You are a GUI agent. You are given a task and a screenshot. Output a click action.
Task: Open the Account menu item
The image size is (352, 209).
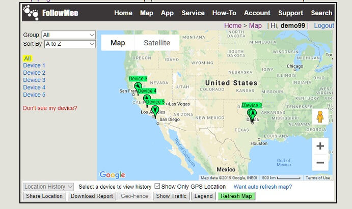point(257,13)
